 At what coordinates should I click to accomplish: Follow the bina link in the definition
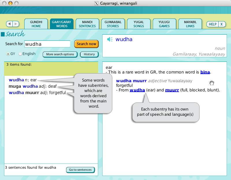[x=205, y=72]
